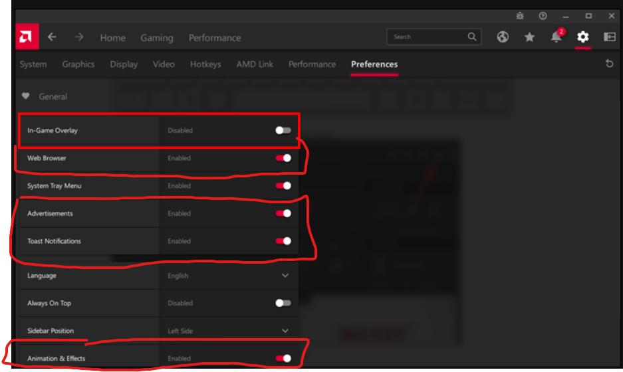Screen dimensions: 623x372
Task: Click the AMD logo icon
Action: (27, 37)
